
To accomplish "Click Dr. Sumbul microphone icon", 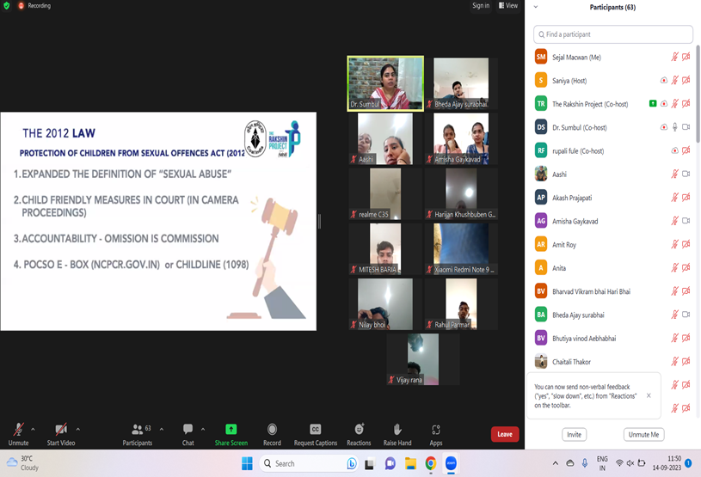I will [674, 127].
